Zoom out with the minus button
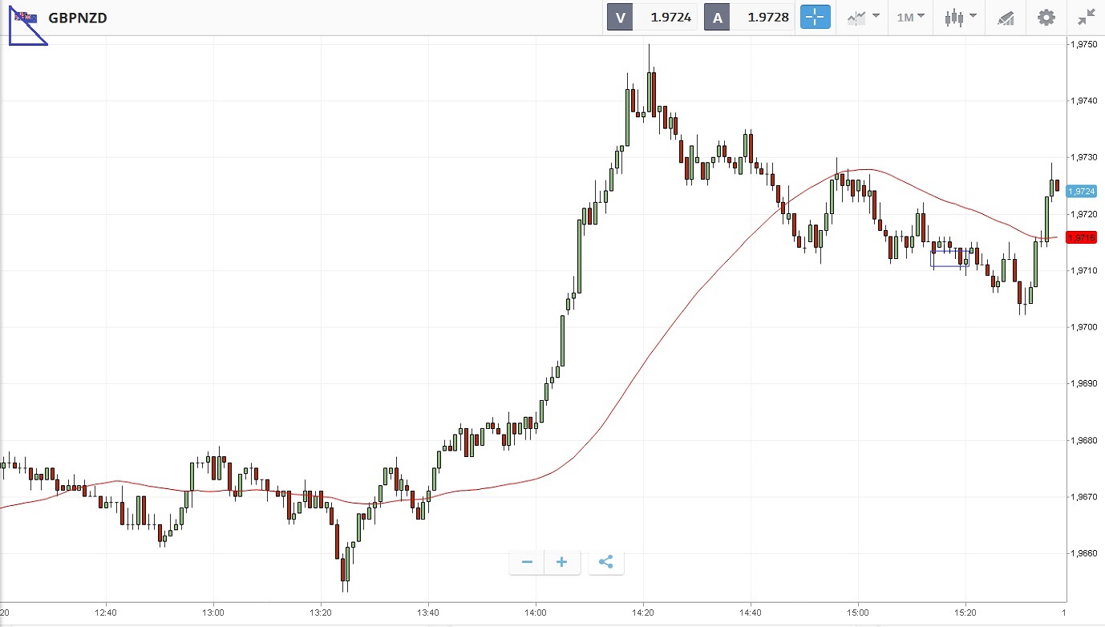 point(527,562)
